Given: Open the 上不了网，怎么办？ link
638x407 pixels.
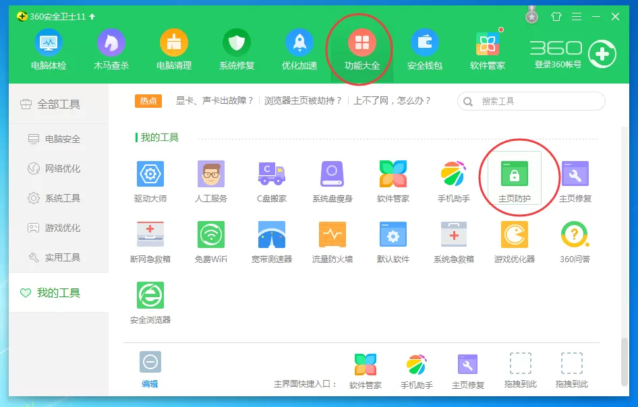Looking at the screenshot, I should [x=393, y=100].
